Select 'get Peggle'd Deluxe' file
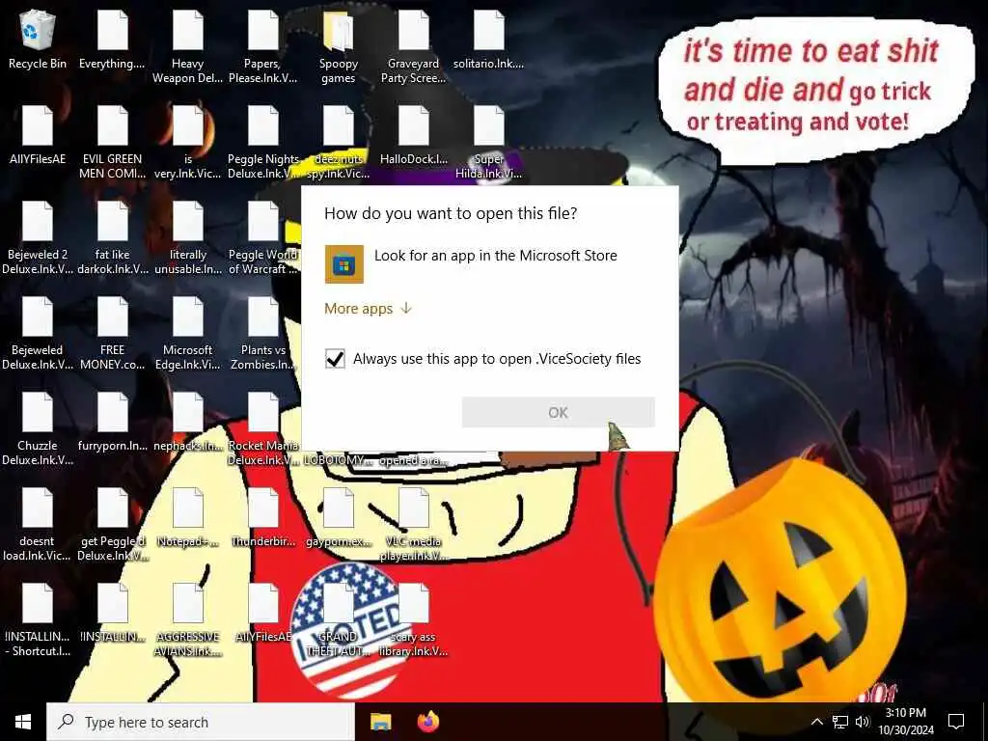This screenshot has width=988, height=741. [x=112, y=526]
